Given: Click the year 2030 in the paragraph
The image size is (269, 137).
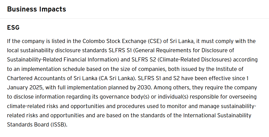Looking at the screenshot, I should click(144, 87).
